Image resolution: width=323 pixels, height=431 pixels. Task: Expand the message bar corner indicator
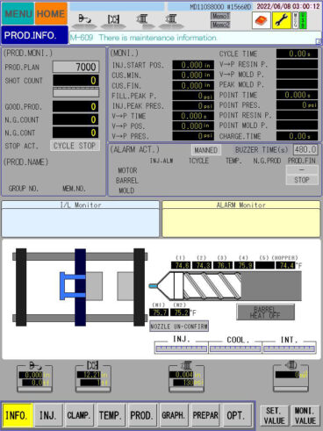tap(319, 41)
